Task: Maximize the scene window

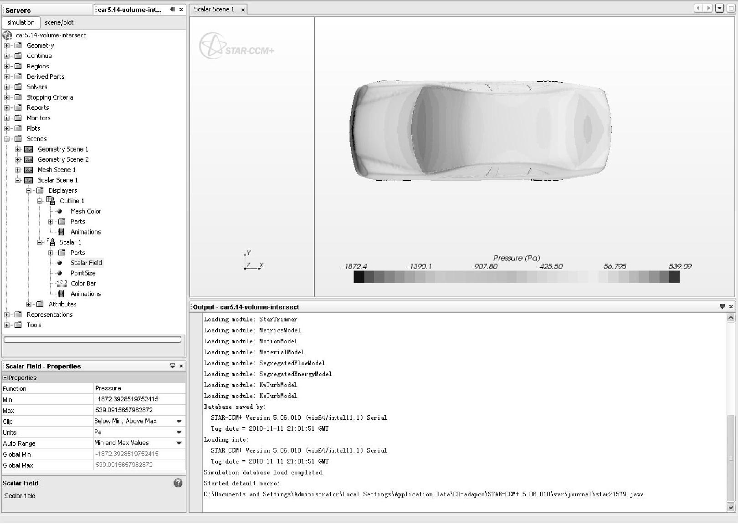Action: [732, 8]
